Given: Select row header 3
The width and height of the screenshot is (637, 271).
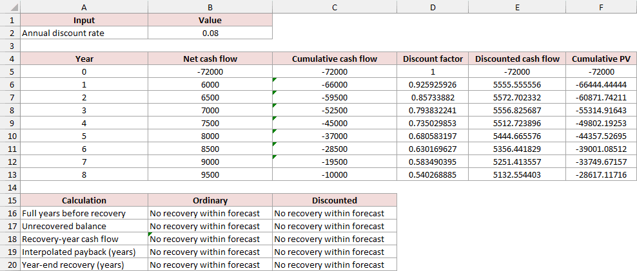Looking at the screenshot, I should (10, 46).
